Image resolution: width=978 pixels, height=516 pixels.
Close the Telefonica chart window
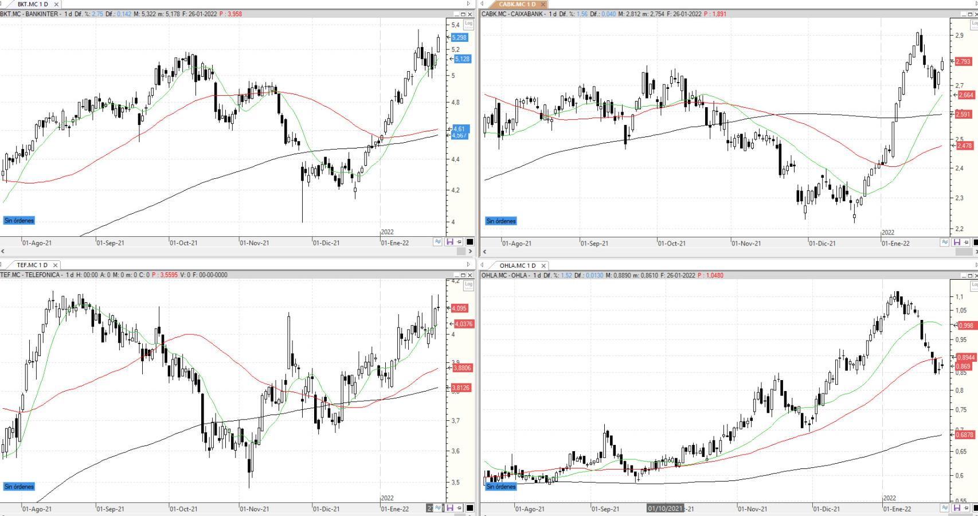470,275
